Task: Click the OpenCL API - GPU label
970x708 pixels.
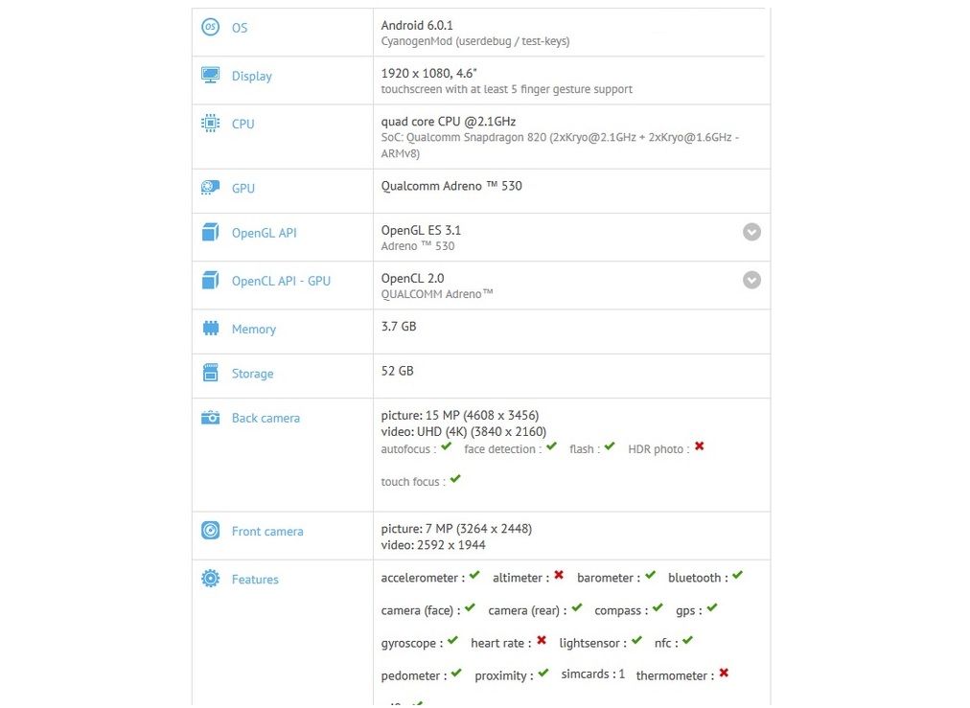Action: (x=281, y=281)
